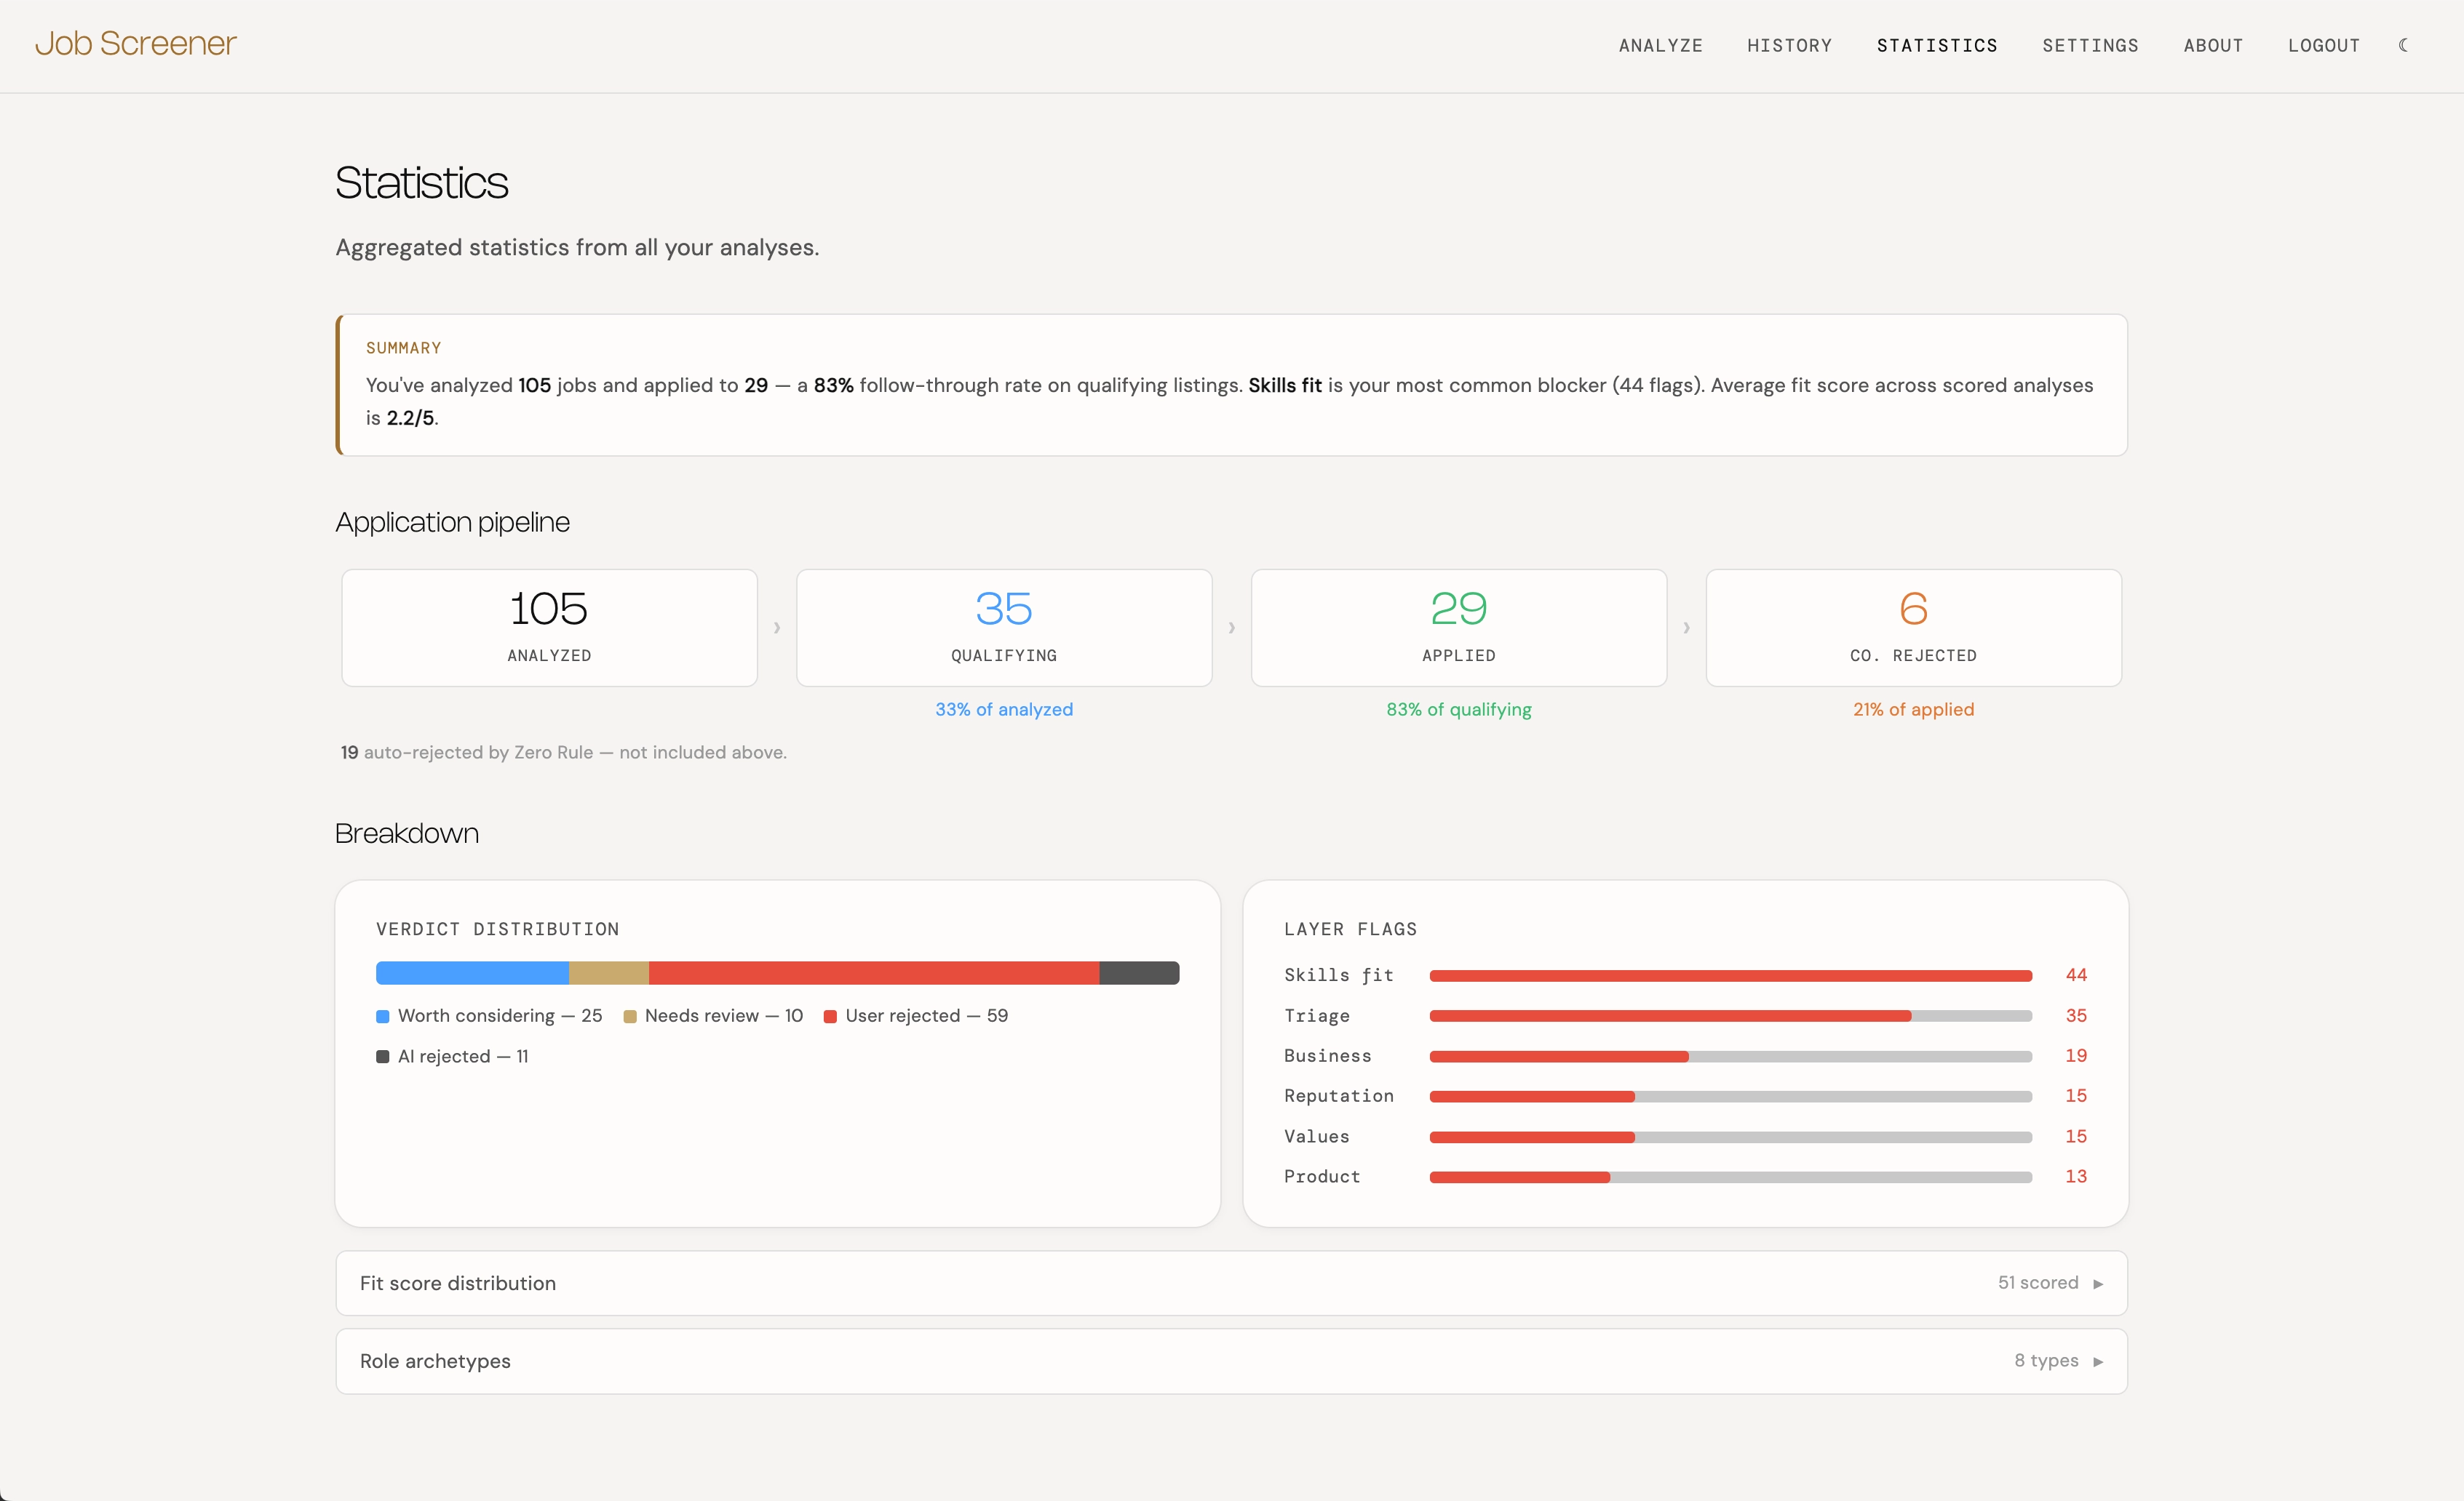Click tan segment of verdict distribution bar

click(609, 973)
